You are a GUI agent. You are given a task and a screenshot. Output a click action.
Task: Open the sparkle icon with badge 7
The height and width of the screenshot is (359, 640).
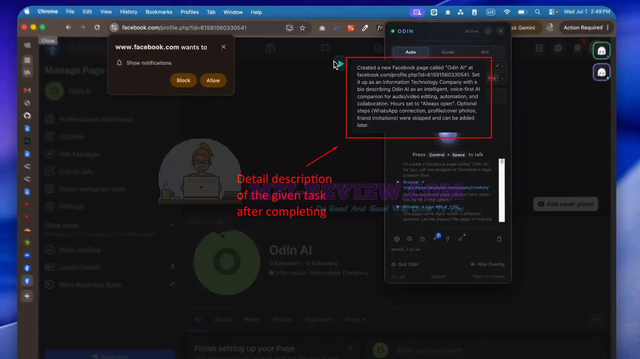436,238
